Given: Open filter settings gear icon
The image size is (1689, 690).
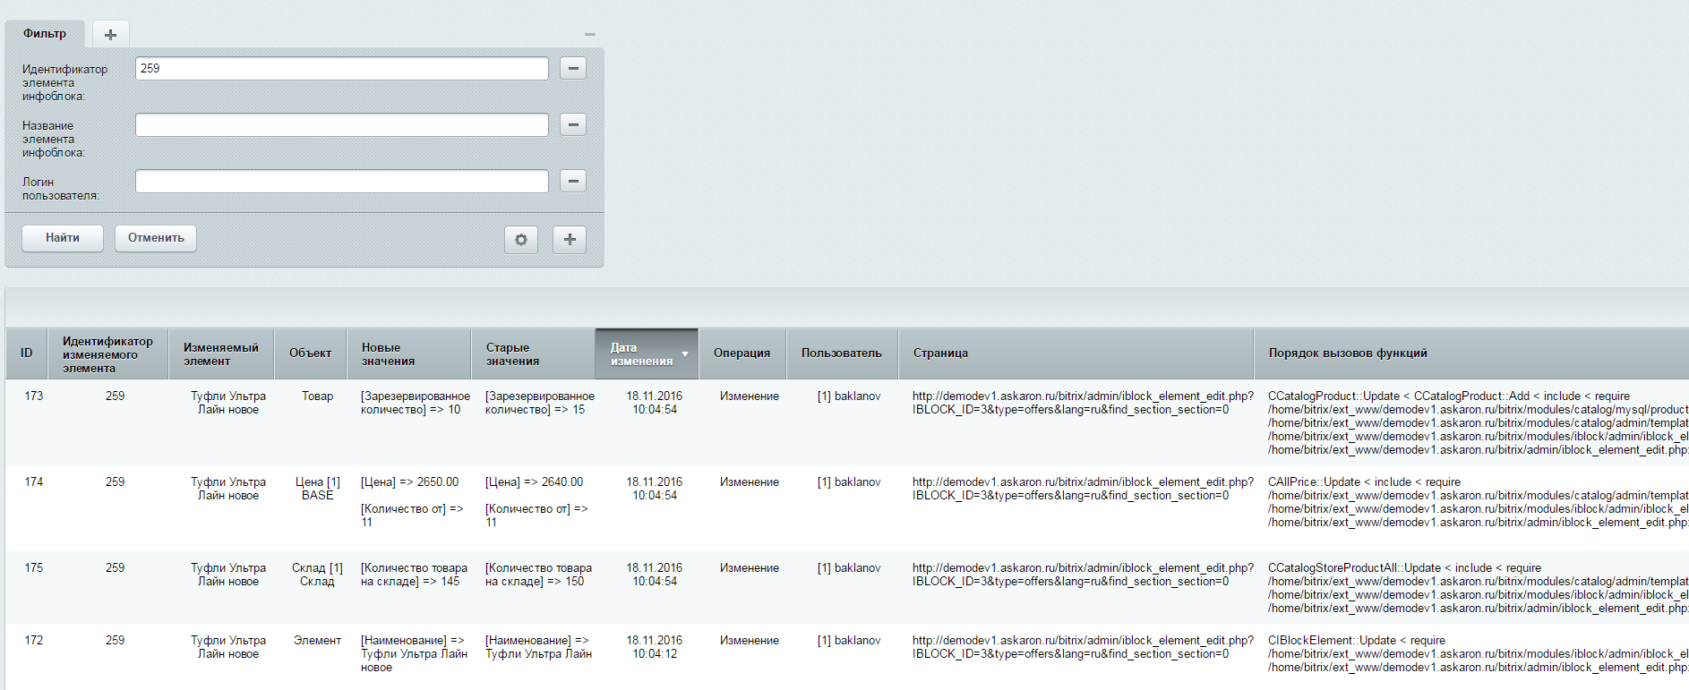Looking at the screenshot, I should [521, 240].
